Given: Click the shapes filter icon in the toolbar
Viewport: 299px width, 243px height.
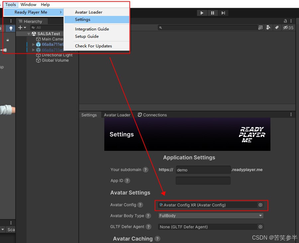Looking at the screenshot, I should (269, 28).
